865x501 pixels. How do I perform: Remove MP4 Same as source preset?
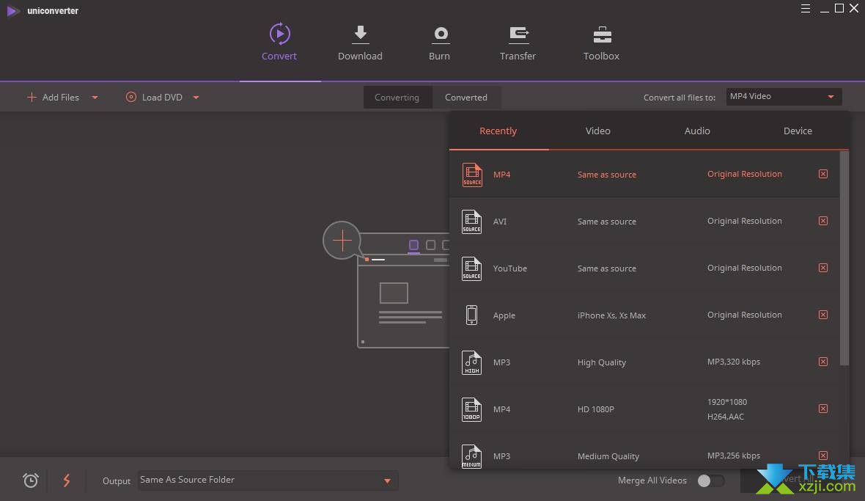click(x=823, y=174)
